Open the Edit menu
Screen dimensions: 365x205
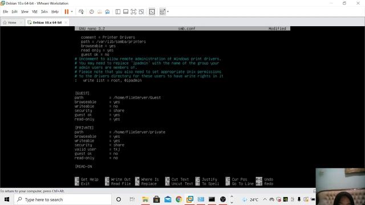coord(14,11)
